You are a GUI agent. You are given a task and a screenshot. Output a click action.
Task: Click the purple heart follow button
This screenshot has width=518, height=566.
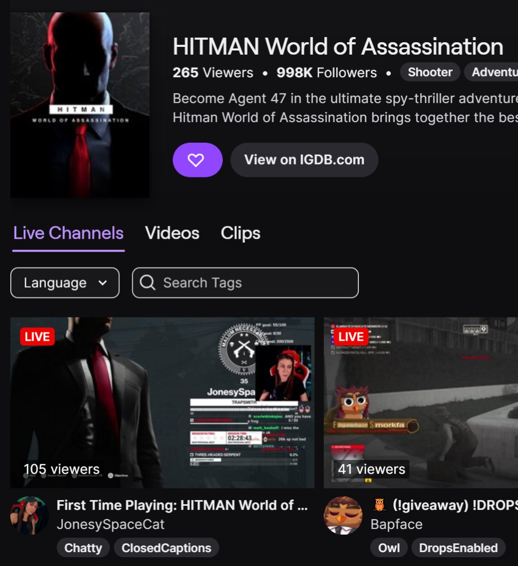[x=197, y=160]
